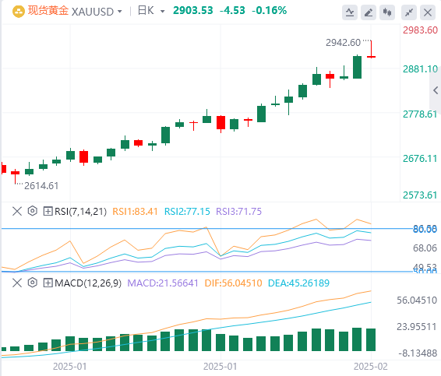Image resolution: width=441 pixels, height=376 pixels.
Task: Open the XAUUSD symbol dropdown arrow
Action: point(120,12)
